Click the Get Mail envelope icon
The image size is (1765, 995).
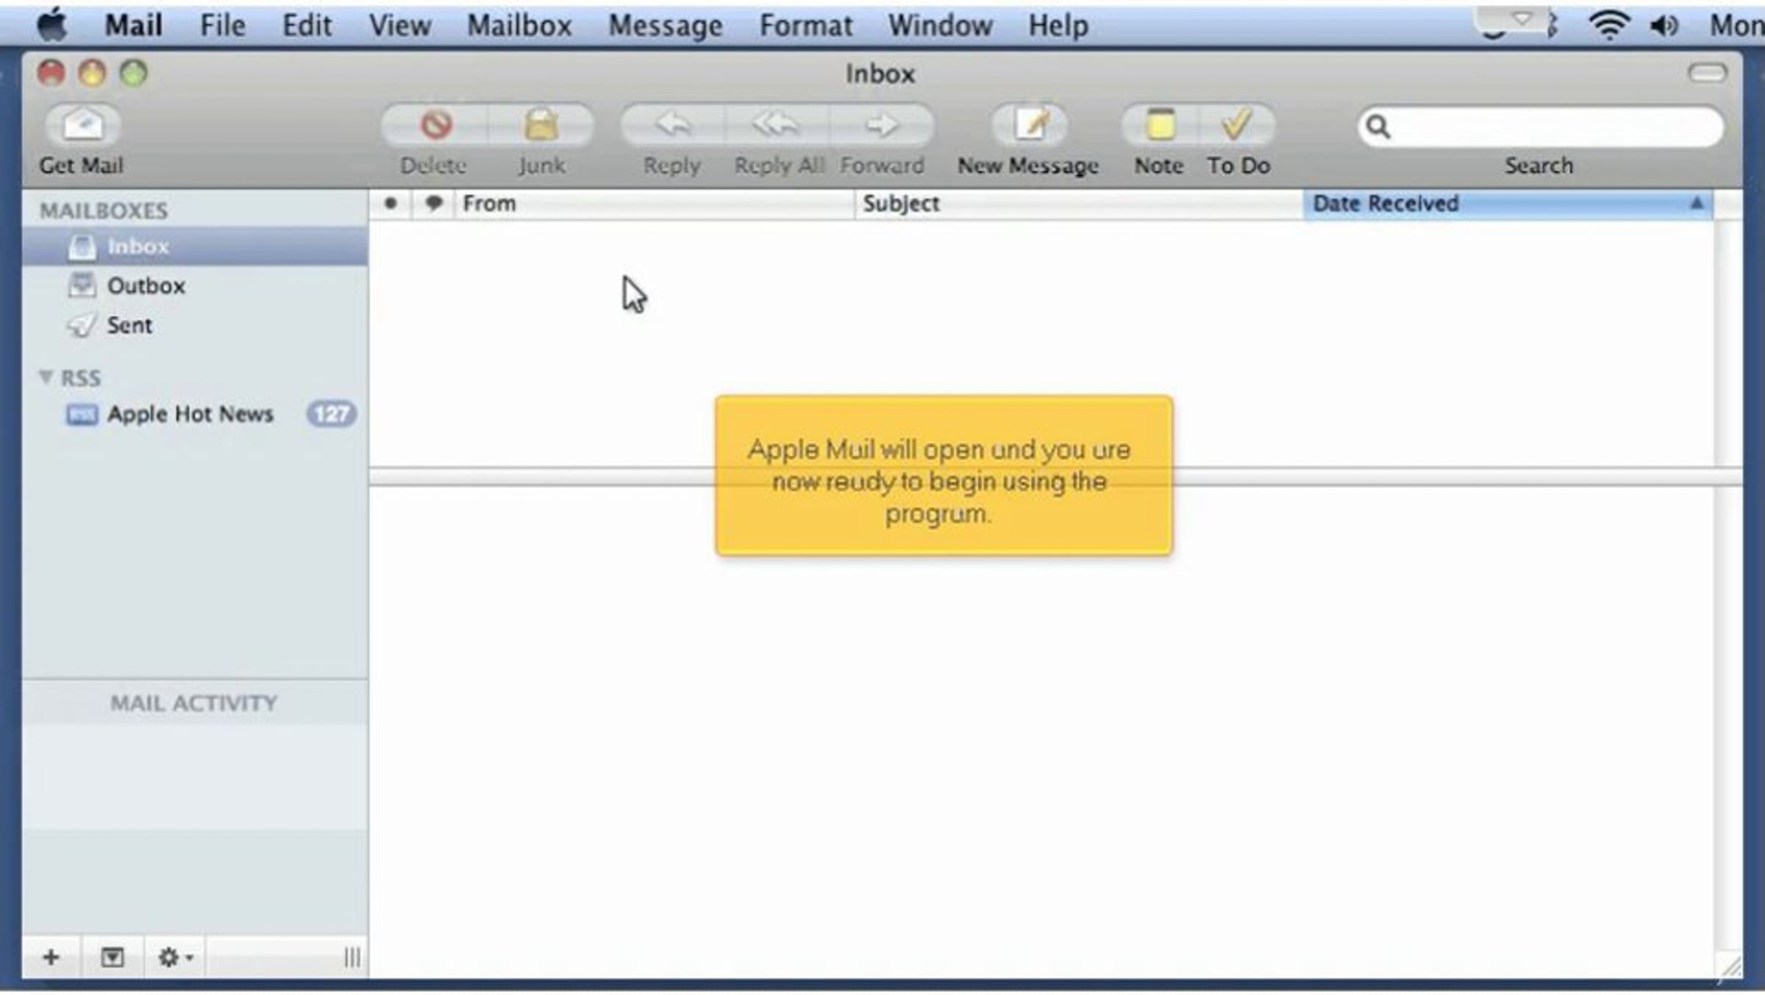tap(82, 125)
